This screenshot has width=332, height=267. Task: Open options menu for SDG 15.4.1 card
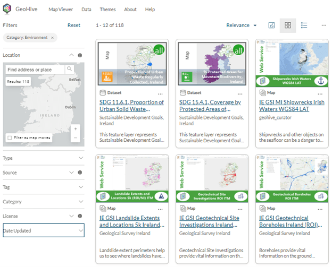(x=240, y=94)
